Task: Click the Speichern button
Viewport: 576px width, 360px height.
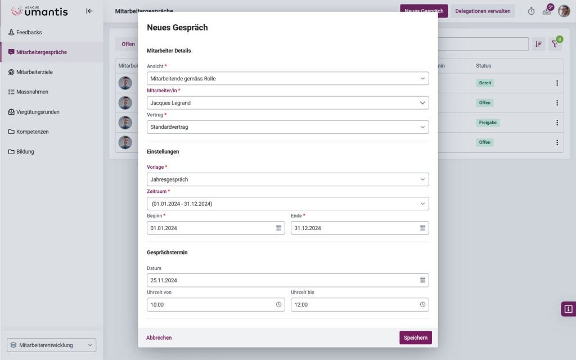Action: [x=415, y=337]
